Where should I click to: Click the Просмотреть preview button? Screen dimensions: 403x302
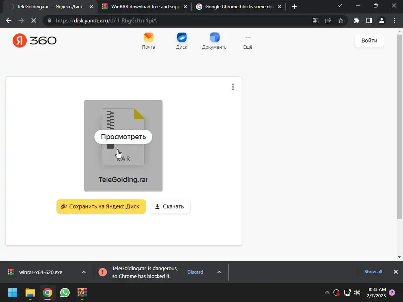123,137
